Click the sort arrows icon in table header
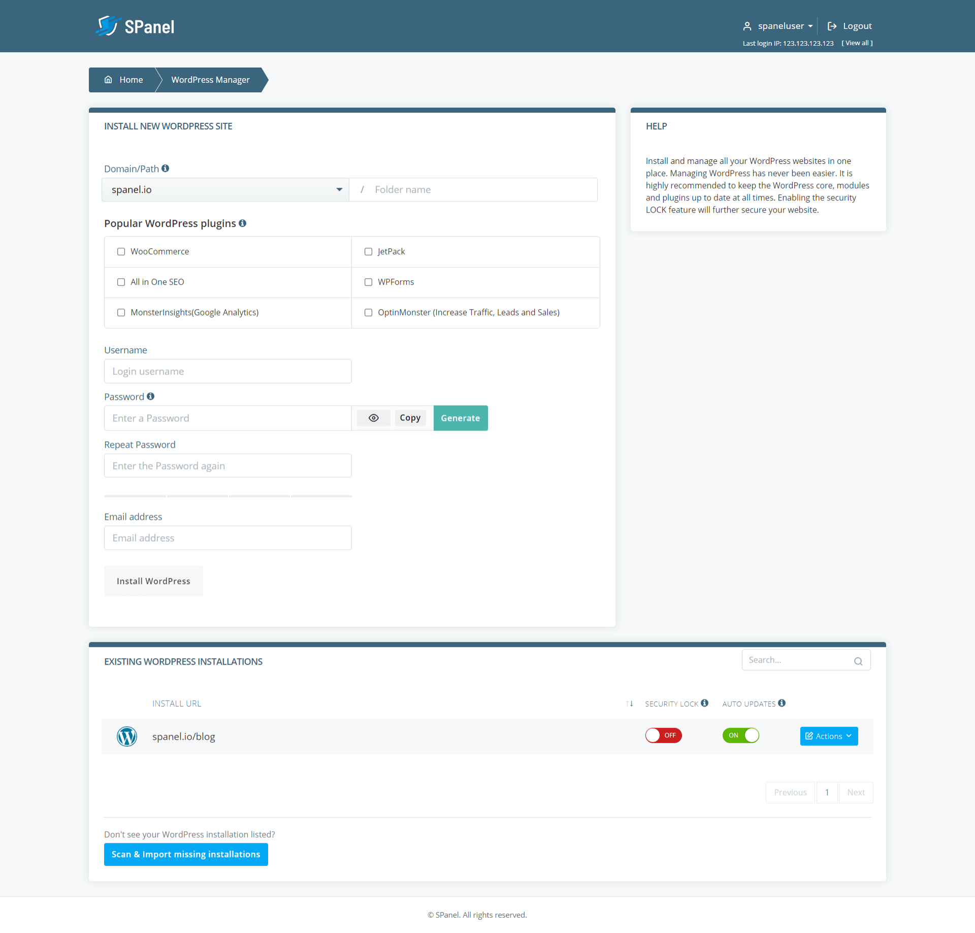Screen dimensions: 975x933 pyautogui.click(x=630, y=704)
